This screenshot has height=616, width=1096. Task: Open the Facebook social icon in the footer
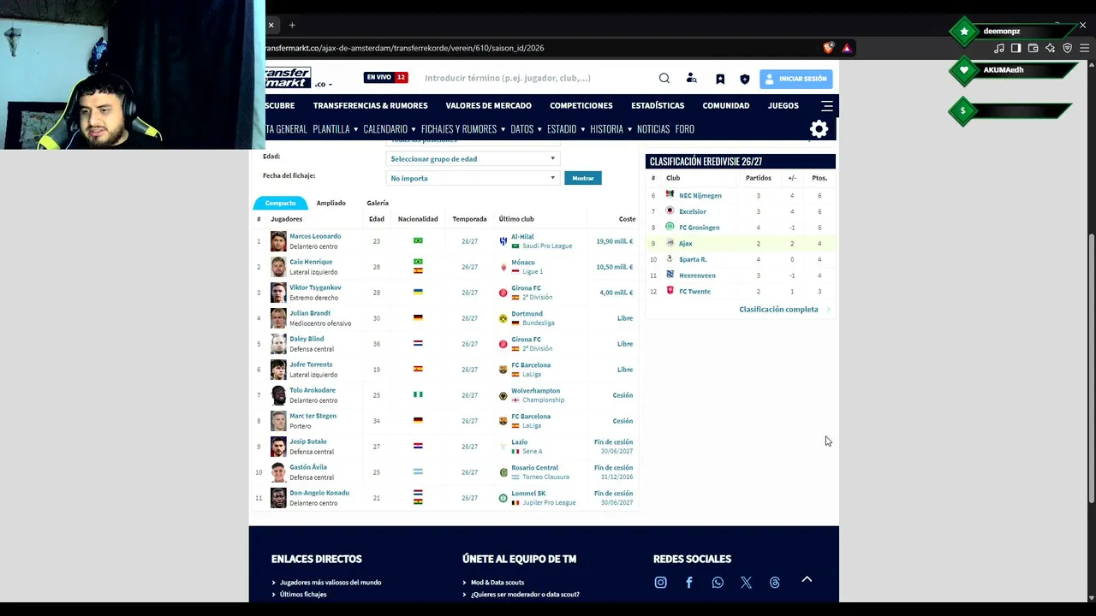click(x=689, y=583)
